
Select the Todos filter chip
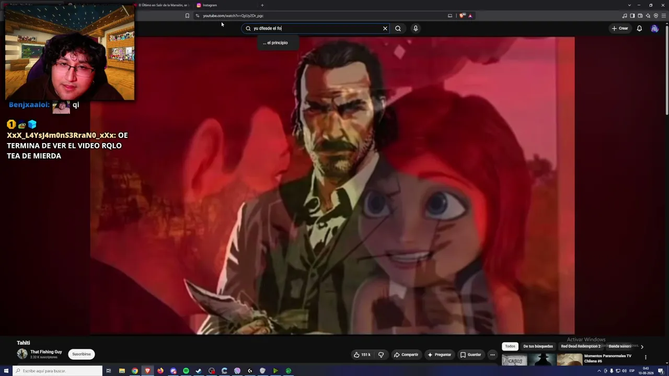pyautogui.click(x=510, y=346)
